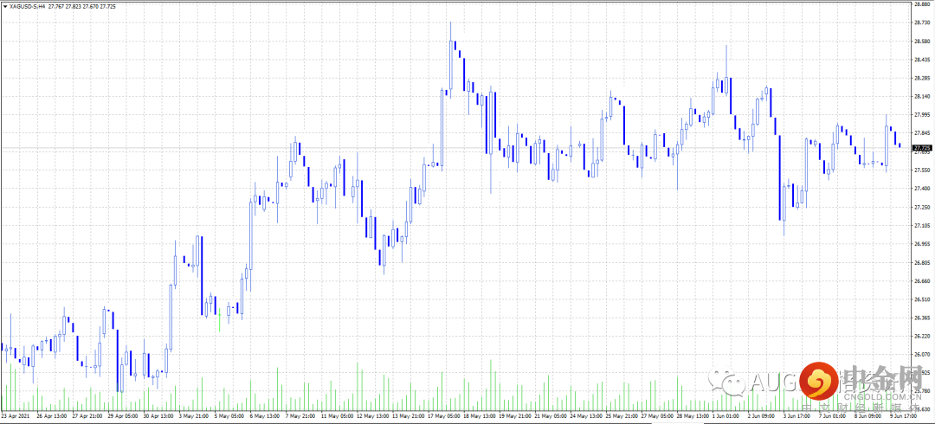This screenshot has width=935, height=424.
Task: Click the 30 Apr 13:00 time label
Action: point(159,414)
